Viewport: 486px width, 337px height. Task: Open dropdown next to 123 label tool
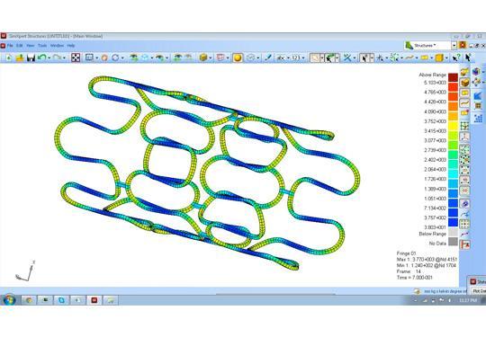click(303, 58)
